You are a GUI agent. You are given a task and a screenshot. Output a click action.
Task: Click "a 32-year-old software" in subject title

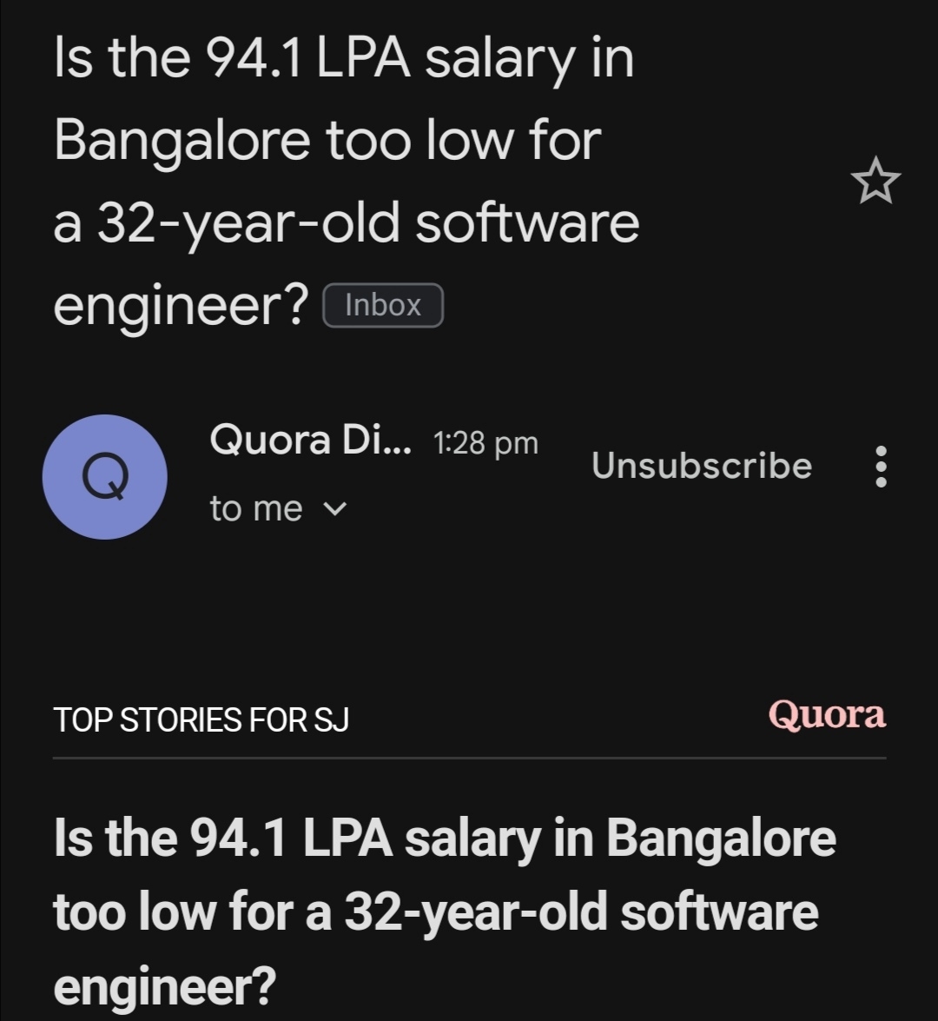[346, 222]
